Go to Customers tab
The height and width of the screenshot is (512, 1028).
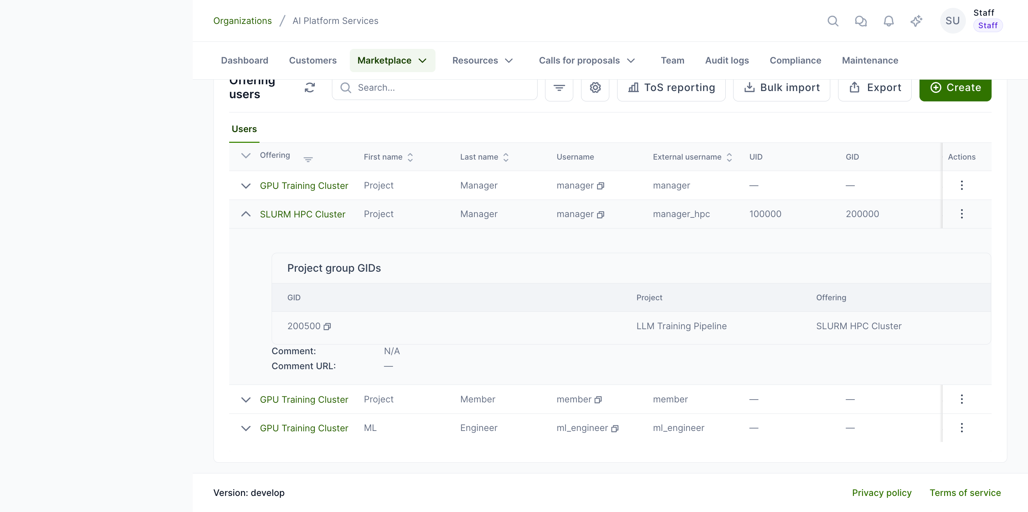point(312,60)
